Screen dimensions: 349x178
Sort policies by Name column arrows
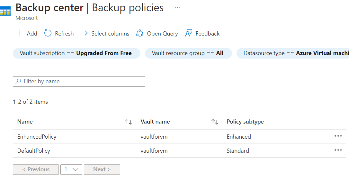pos(129,122)
